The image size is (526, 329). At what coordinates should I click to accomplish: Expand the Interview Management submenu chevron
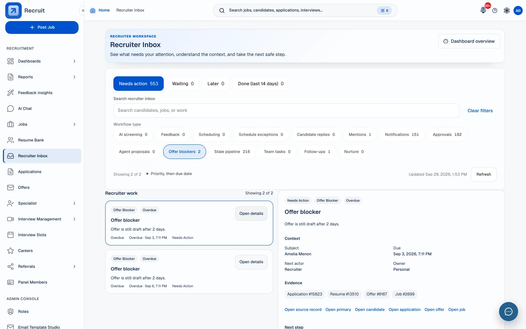74,219
